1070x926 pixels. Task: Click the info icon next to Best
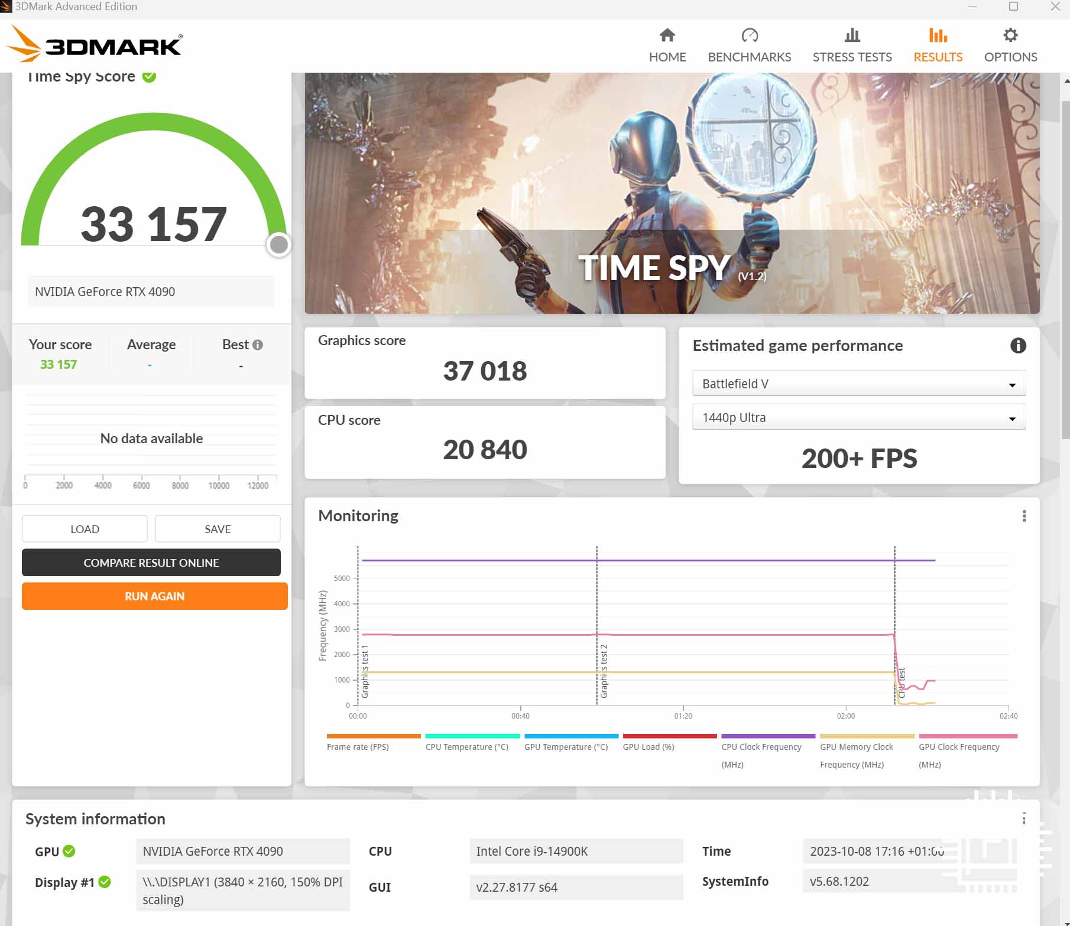[x=258, y=345]
